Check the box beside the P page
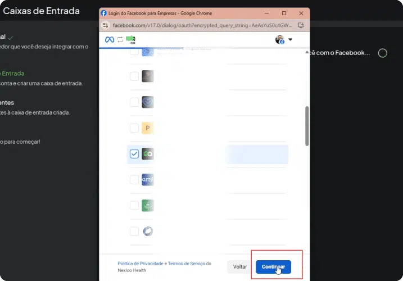 coord(134,128)
